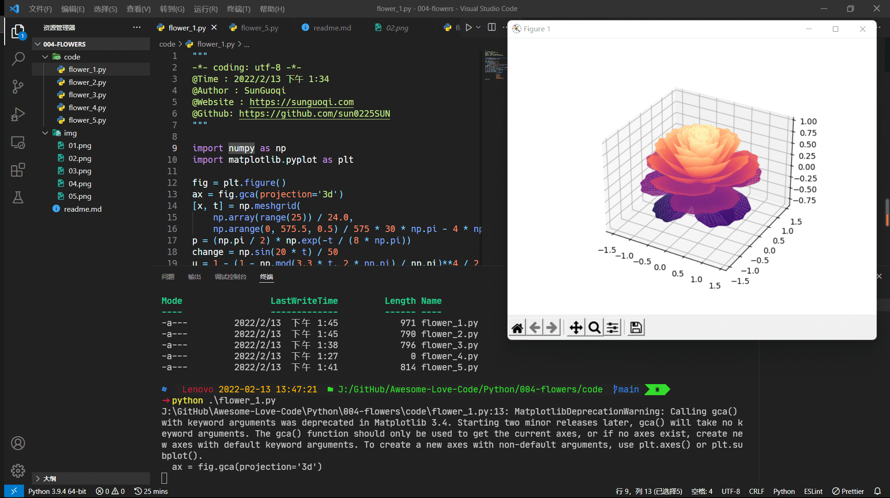Open Configure subplots in Figure 1 toolbar
Viewport: 890px width, 498px height.
[x=613, y=327]
